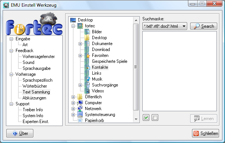Click inside the empty search results list
The width and height of the screenshot is (225, 143).
coord(179,71)
